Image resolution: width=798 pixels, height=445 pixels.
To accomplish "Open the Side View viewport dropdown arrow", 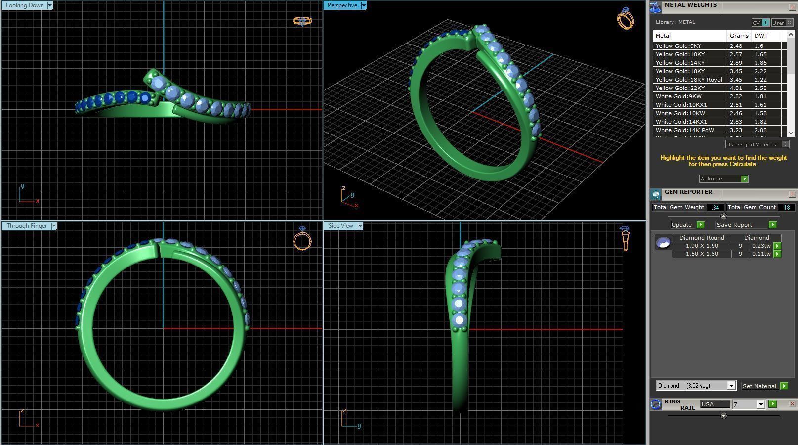I will pos(360,226).
